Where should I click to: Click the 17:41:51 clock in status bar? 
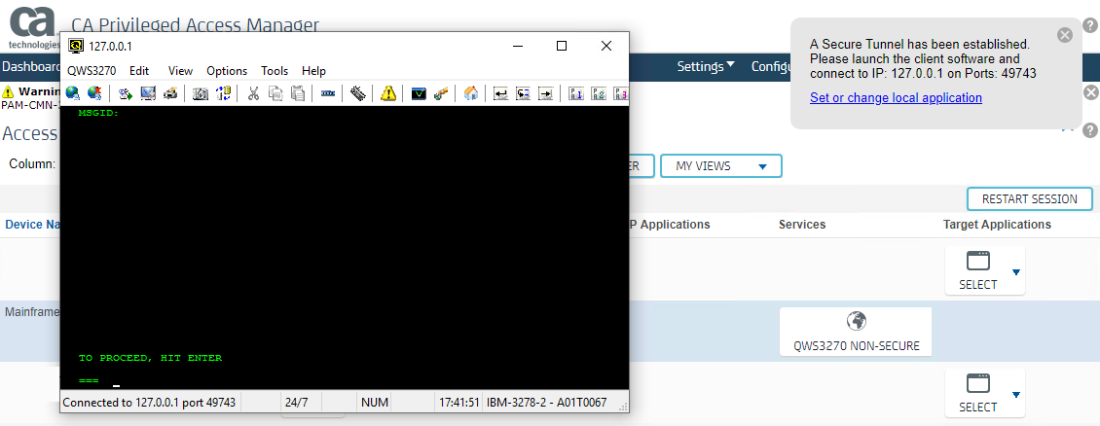[x=458, y=403]
